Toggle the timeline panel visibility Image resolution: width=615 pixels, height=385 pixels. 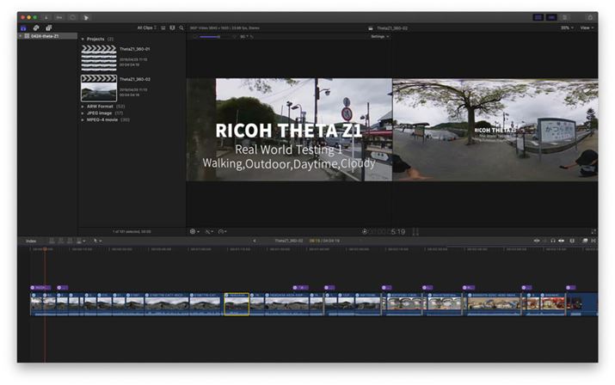click(551, 16)
